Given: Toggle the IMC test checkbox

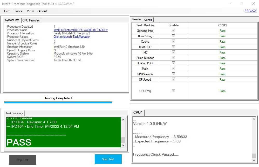Looking at the screenshot, I should point(173,52).
